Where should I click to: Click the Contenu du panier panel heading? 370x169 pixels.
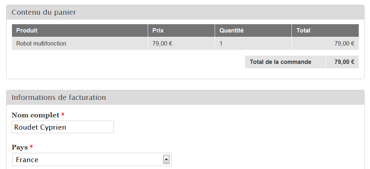coord(44,12)
